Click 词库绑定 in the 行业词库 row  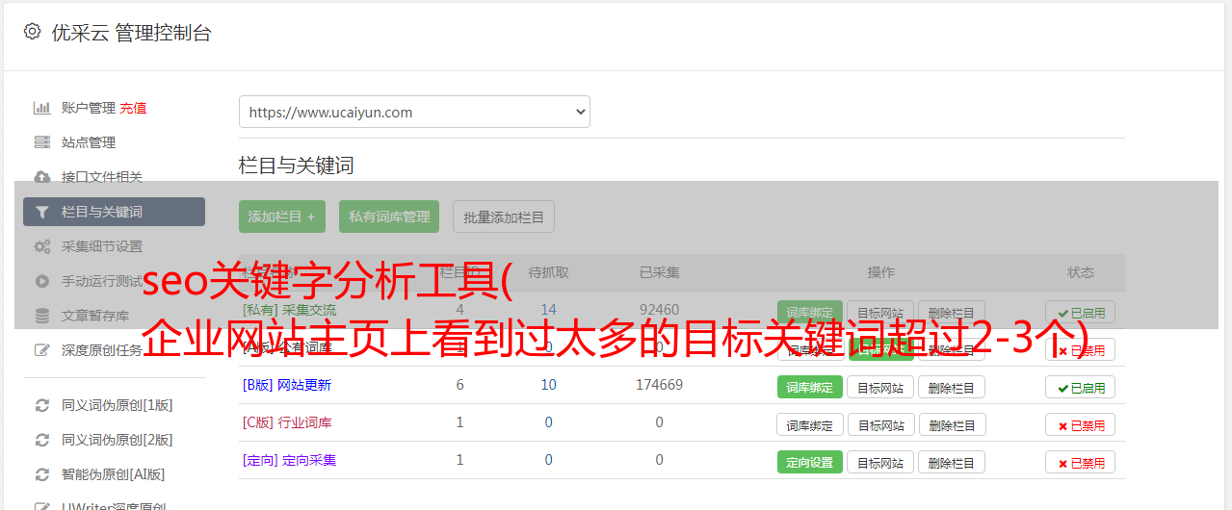[x=810, y=425]
